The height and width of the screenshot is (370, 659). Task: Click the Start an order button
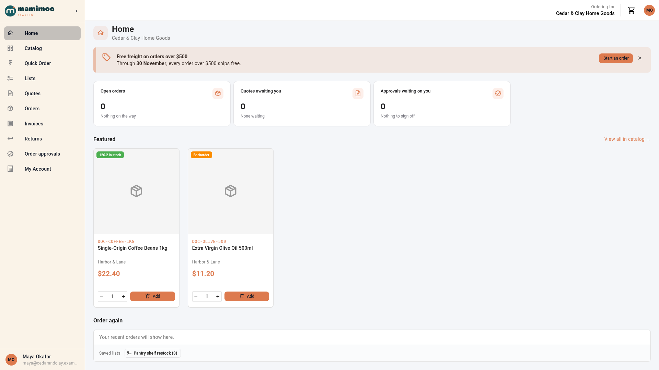[616, 58]
